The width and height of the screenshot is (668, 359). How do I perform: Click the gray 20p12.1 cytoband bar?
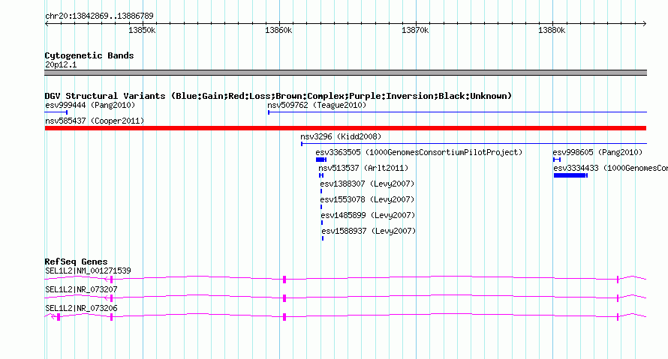[x=345, y=73]
